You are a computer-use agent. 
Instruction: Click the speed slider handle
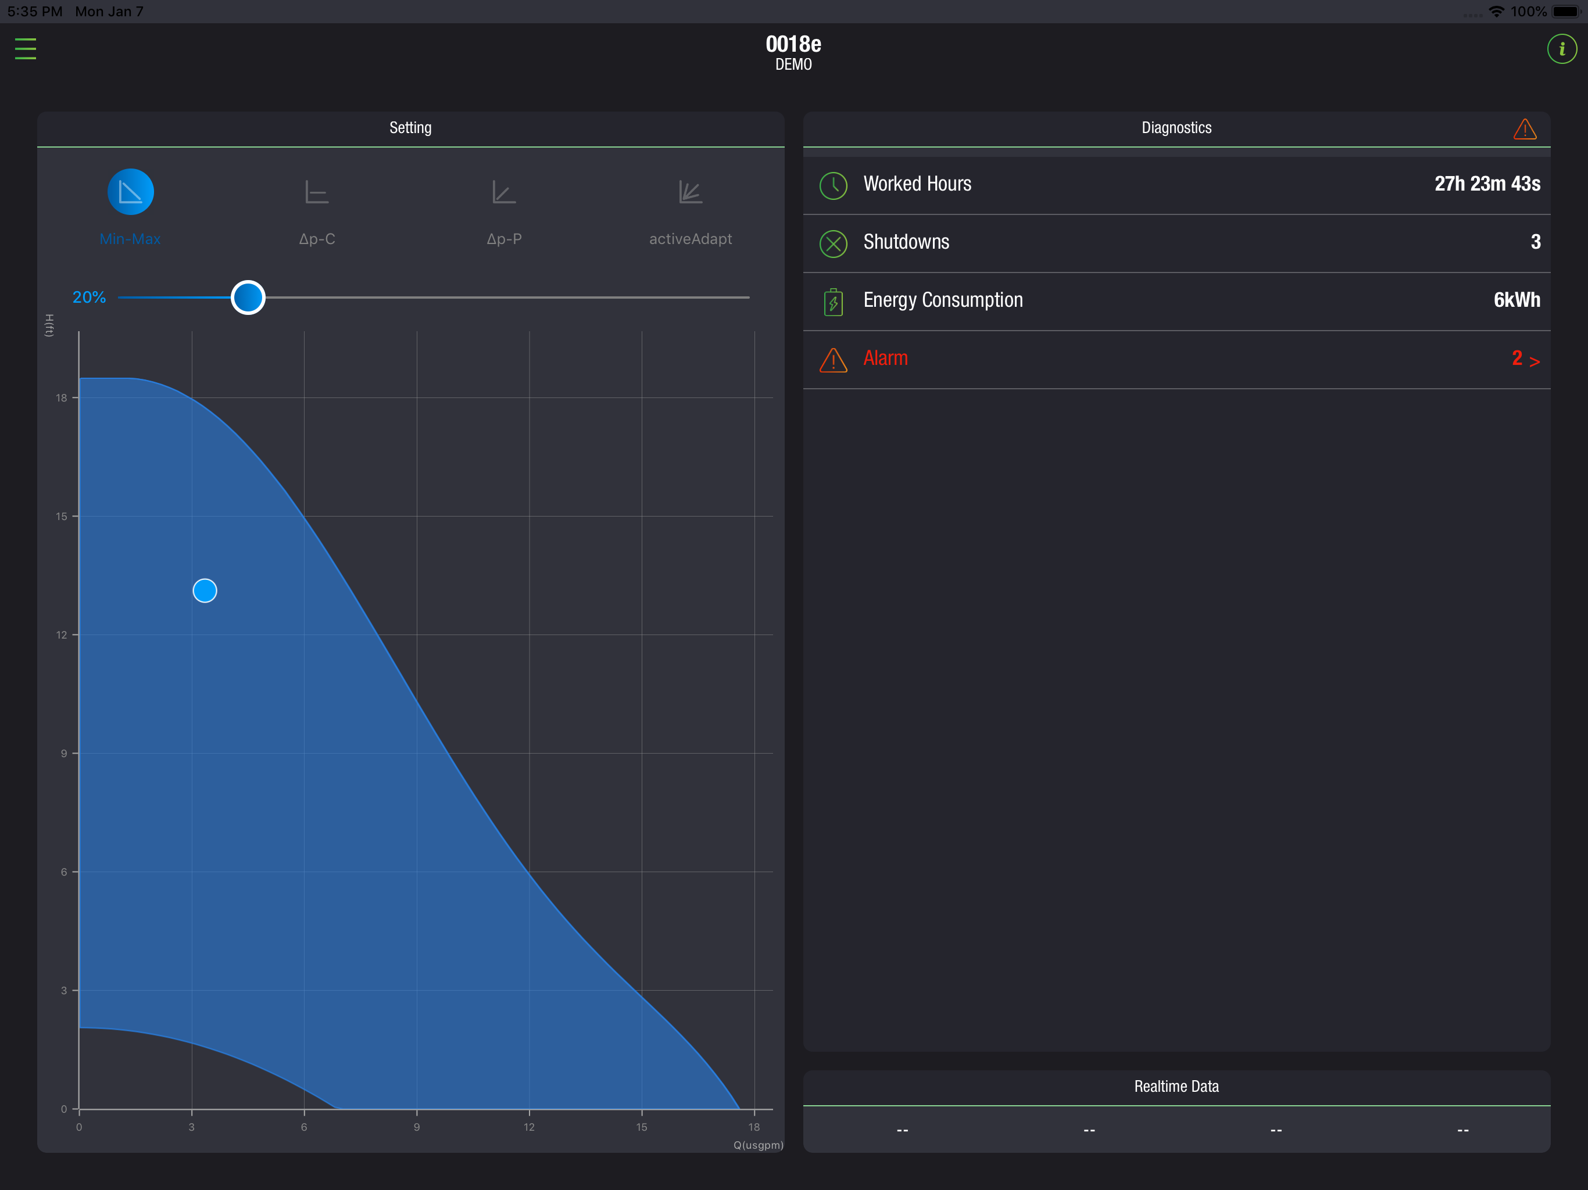tap(248, 297)
